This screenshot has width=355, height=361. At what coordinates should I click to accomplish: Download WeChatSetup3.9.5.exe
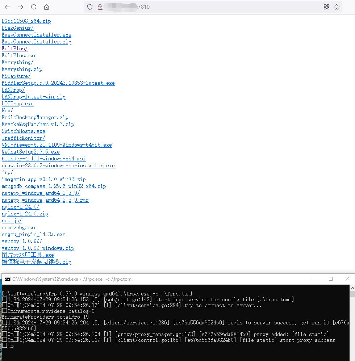tap(31, 152)
